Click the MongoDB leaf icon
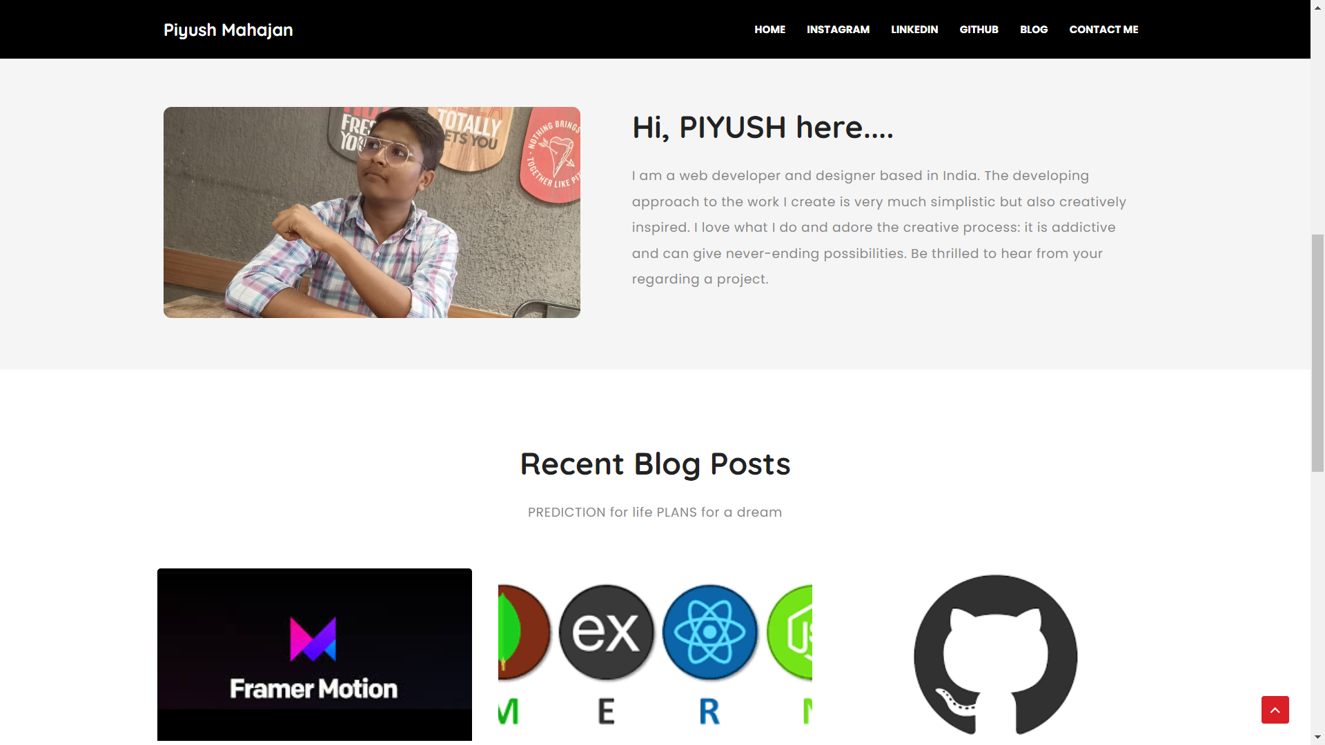Image resolution: width=1325 pixels, height=745 pixels. (524, 631)
